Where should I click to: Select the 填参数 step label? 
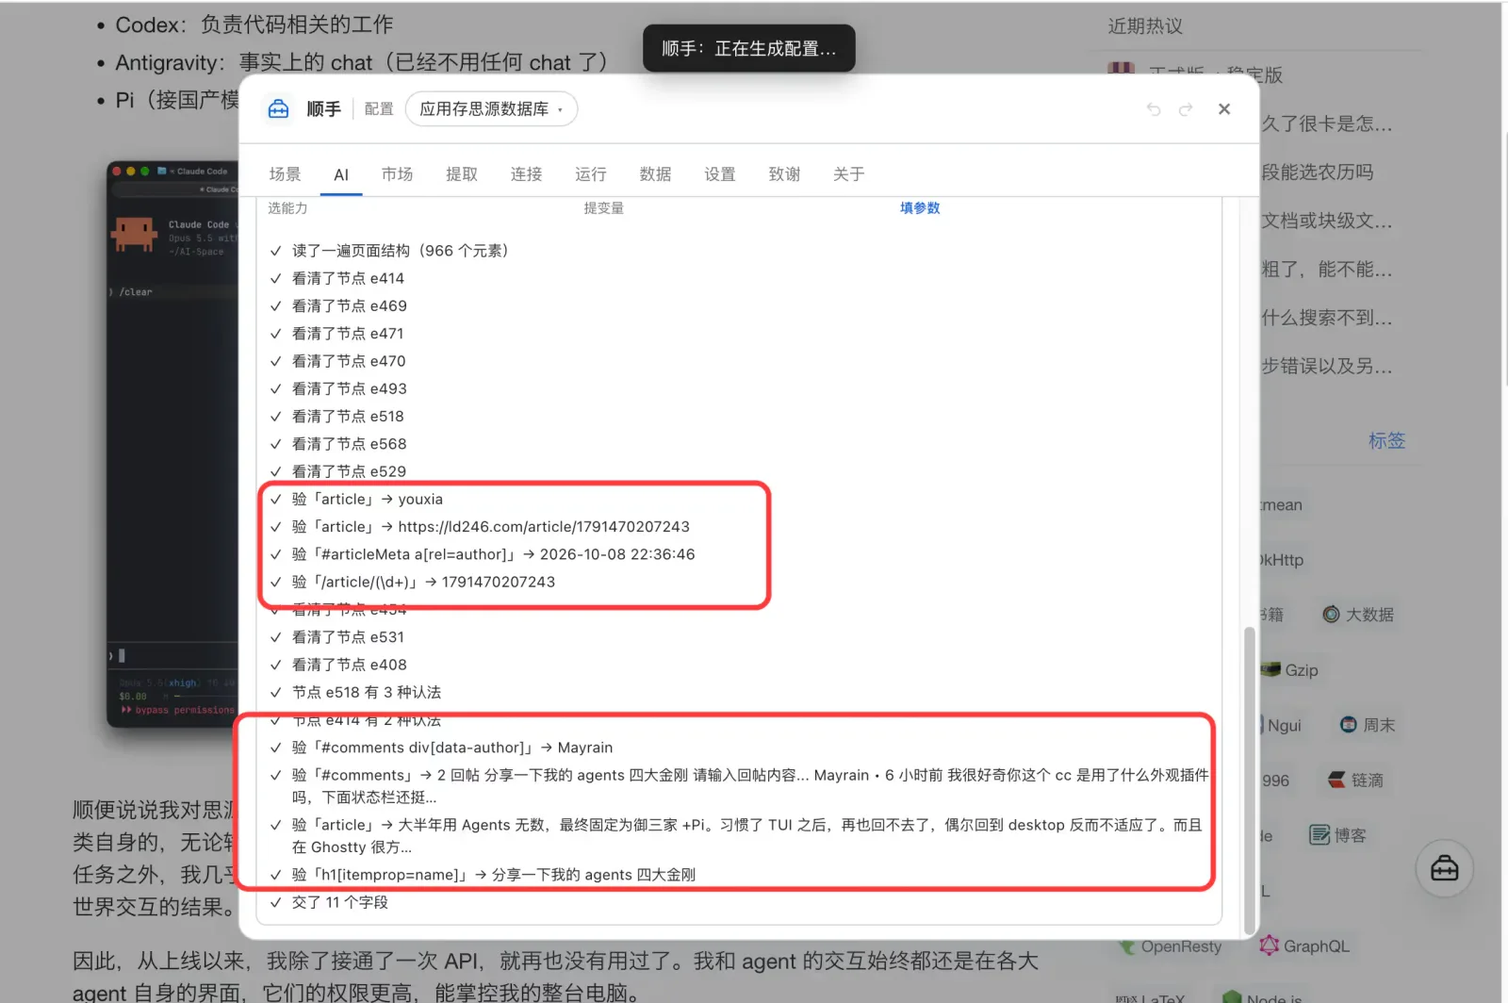(920, 208)
